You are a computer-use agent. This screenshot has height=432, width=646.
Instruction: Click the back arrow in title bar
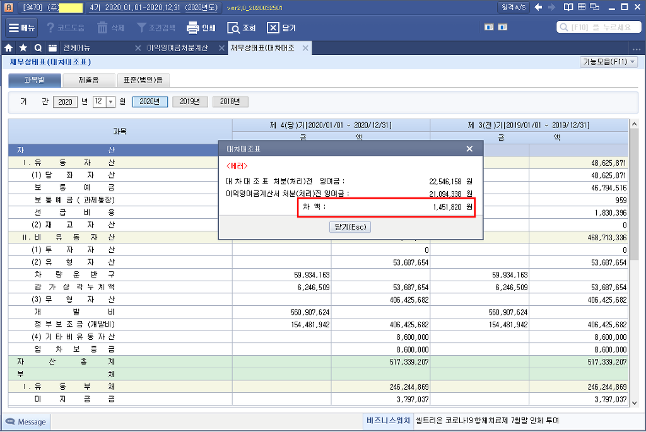(538, 8)
